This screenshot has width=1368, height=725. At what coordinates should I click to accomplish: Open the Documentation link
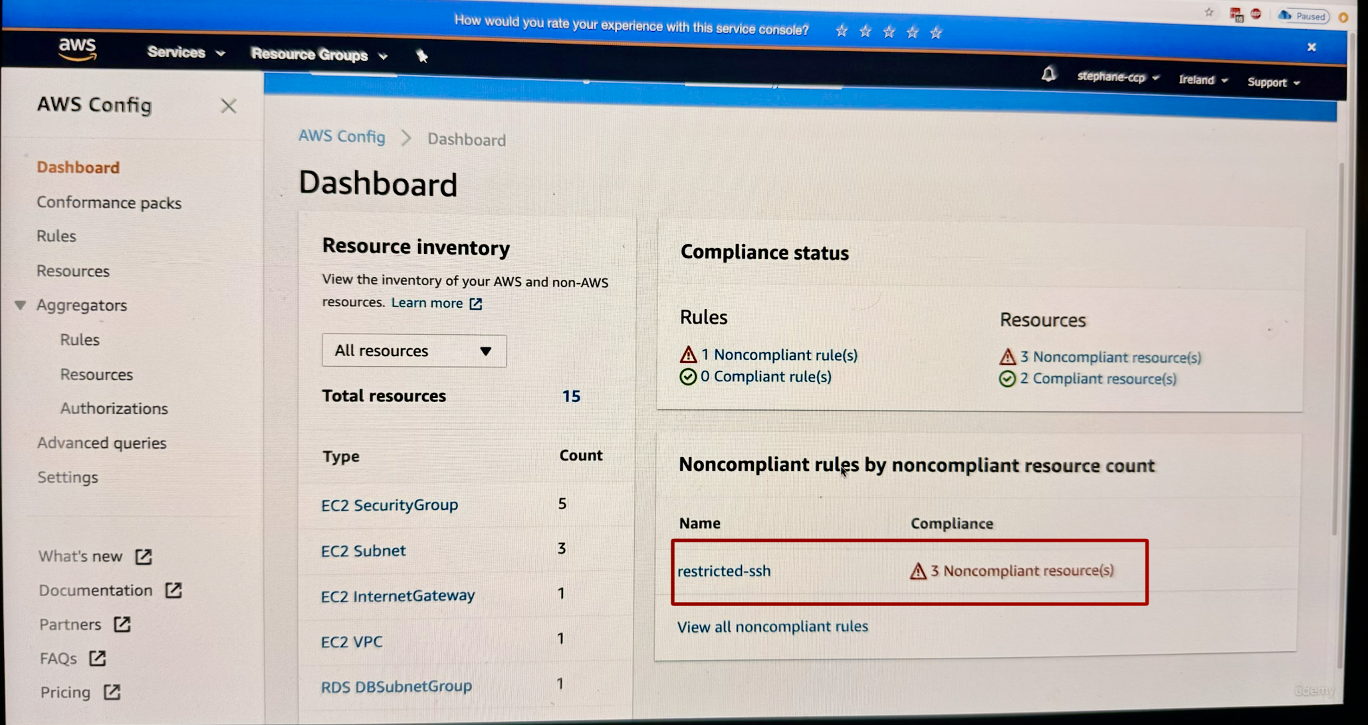pyautogui.click(x=96, y=590)
